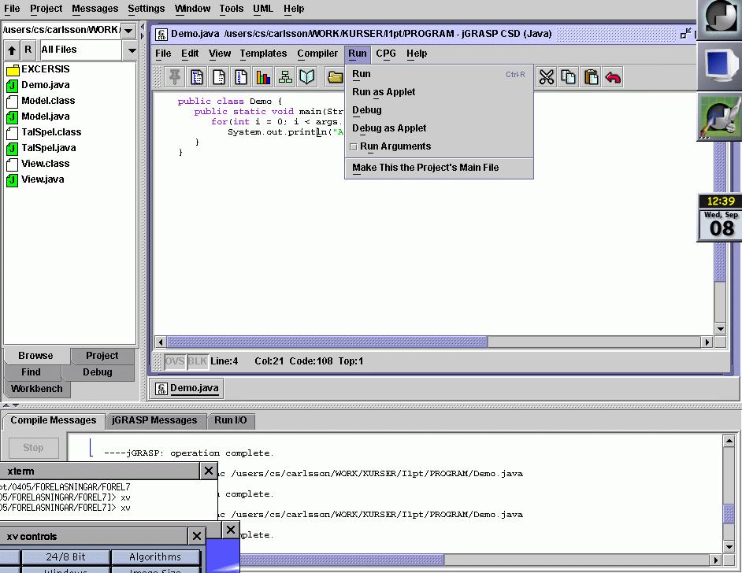Collapse the left panel using divider arrow

click(x=143, y=27)
